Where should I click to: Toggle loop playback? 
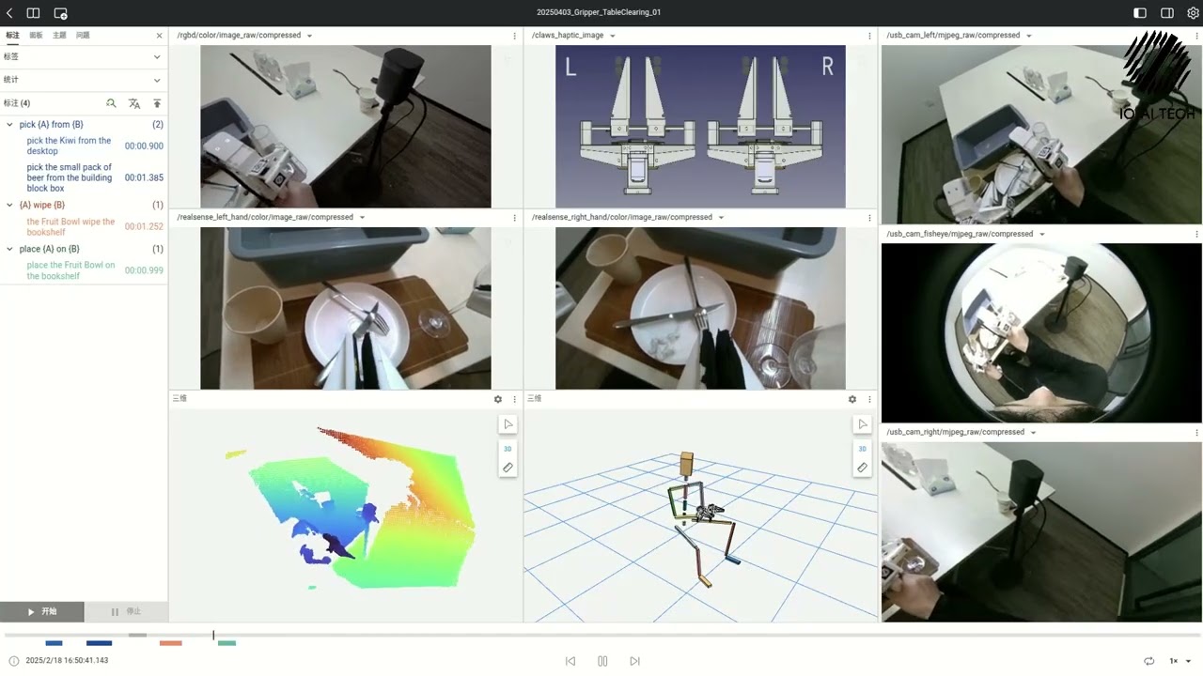click(1148, 661)
